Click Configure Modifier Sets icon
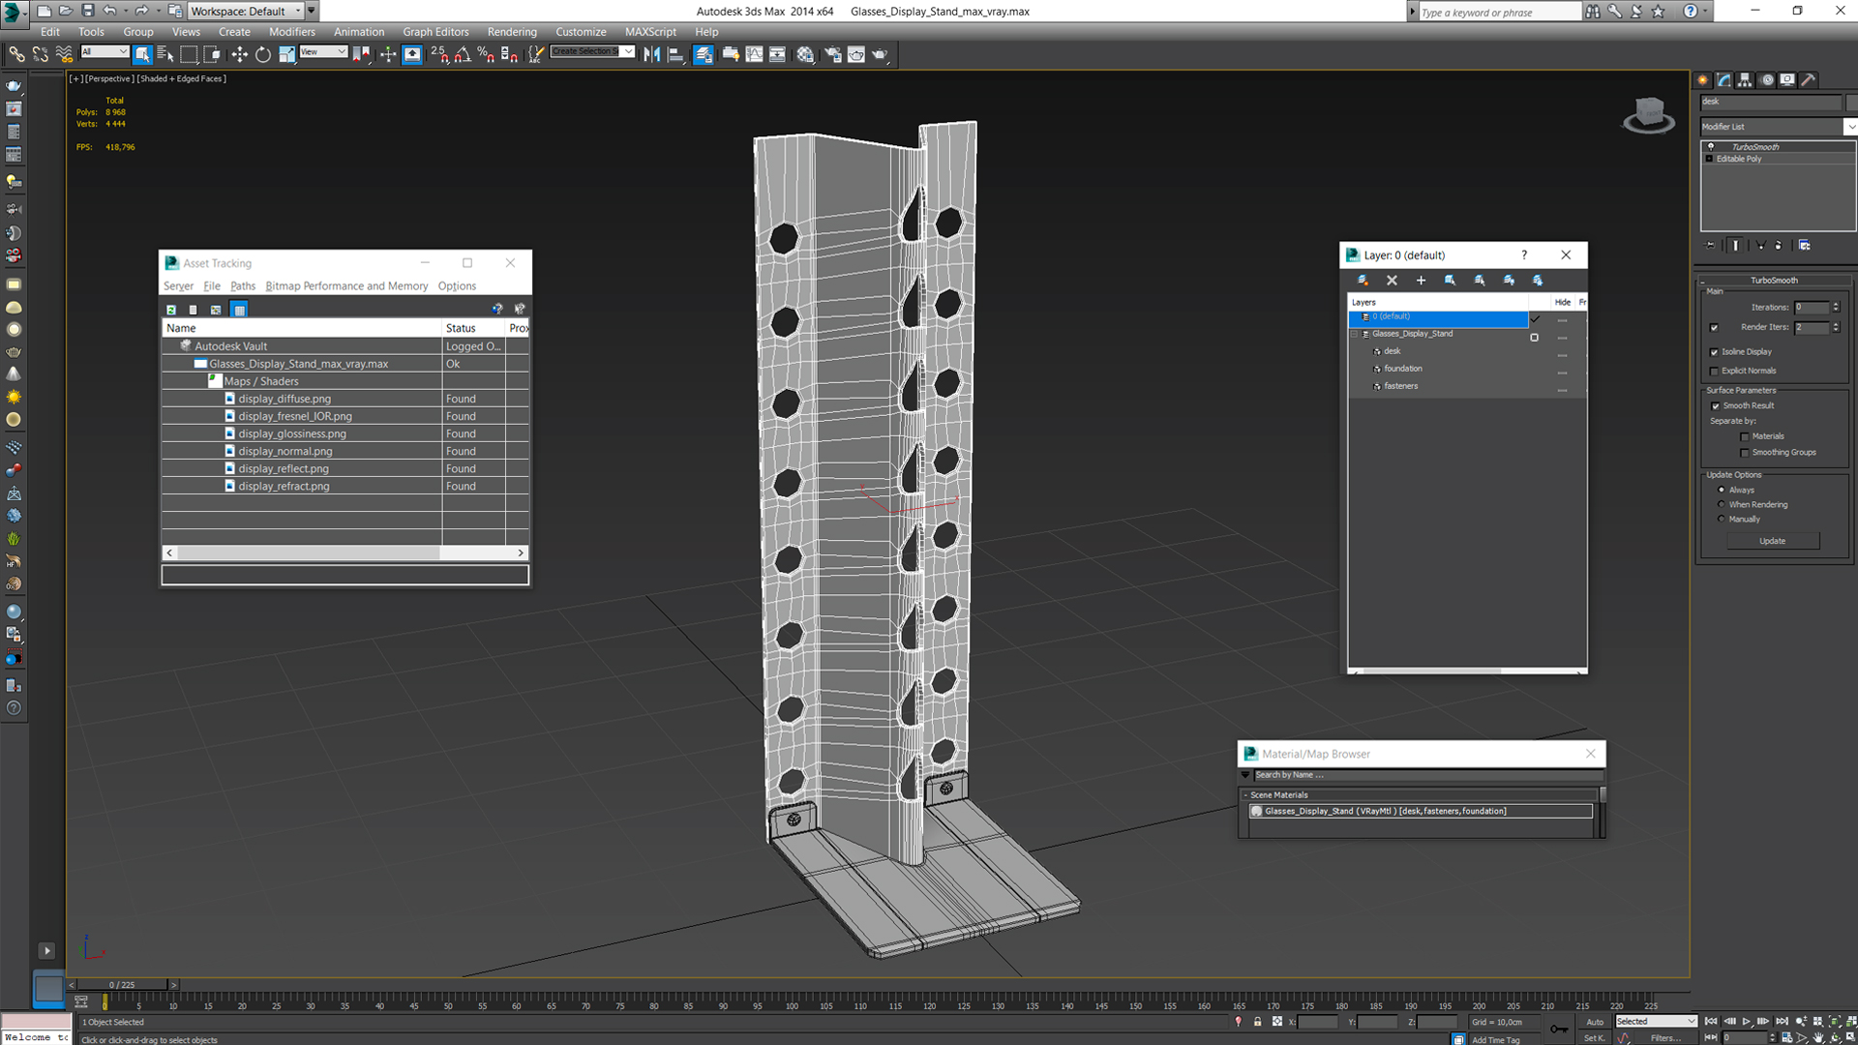The height and width of the screenshot is (1045, 1858). [x=1804, y=246]
